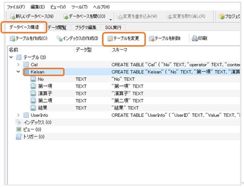The height and width of the screenshot is (188, 244).
Task: Click the field icon of column 第二項
Action: pos(33,101)
